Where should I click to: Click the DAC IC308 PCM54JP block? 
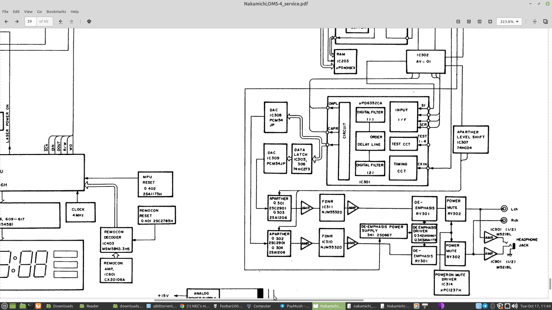tap(276, 117)
